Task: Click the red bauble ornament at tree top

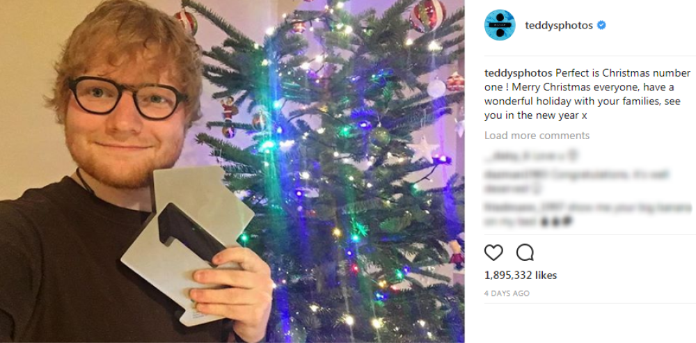Action: pos(428,15)
